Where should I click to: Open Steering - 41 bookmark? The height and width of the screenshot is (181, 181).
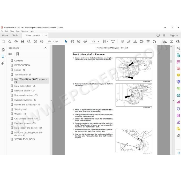click(20, 109)
